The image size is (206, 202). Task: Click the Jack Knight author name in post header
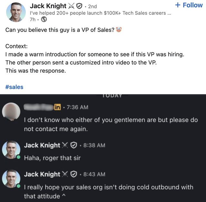pos(48,6)
